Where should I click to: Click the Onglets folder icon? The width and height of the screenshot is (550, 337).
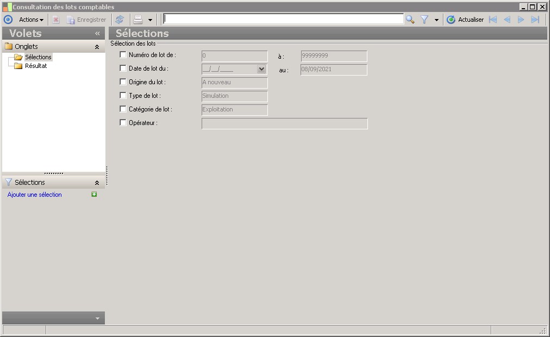[x=8, y=46]
